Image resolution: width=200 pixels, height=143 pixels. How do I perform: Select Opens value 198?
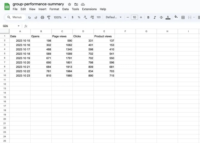click(41, 41)
